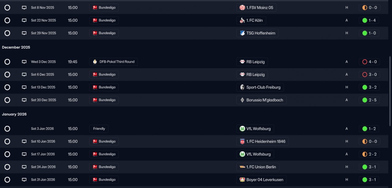Click the 1. FC Union Berlin logo
Screen dimensions: 392x188
pos(242,167)
